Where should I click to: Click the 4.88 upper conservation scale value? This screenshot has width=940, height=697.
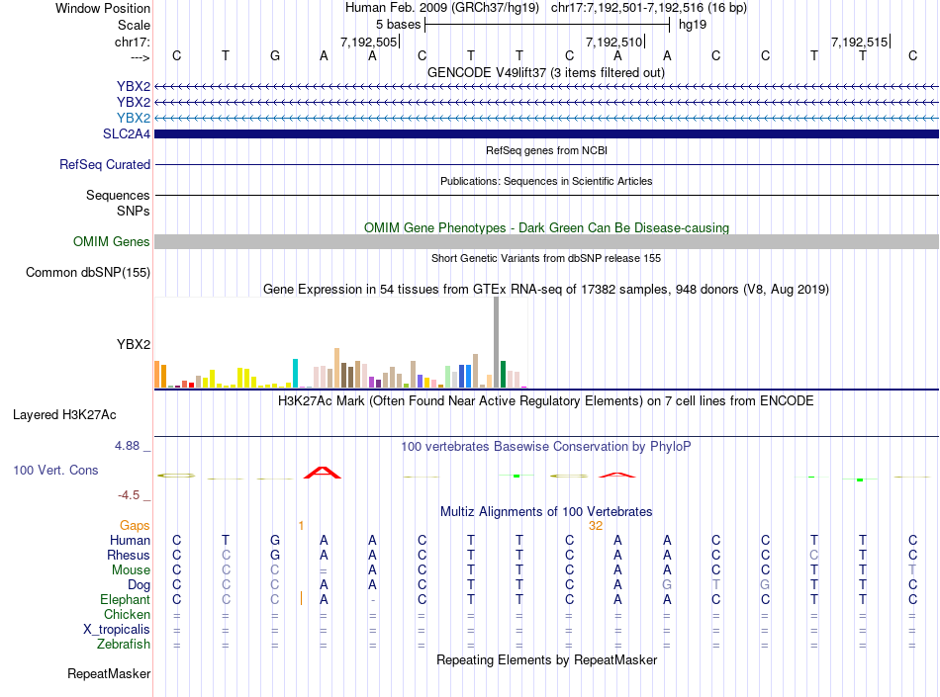coord(127,446)
